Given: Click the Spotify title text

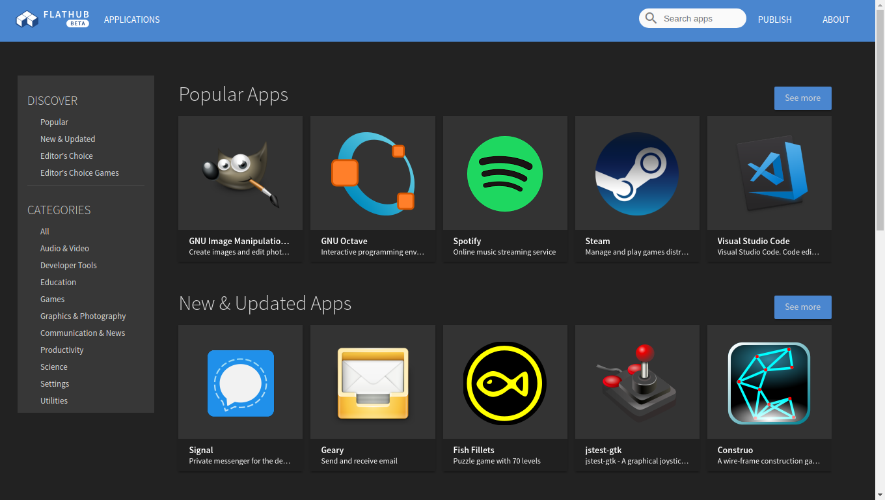Looking at the screenshot, I should (x=467, y=241).
